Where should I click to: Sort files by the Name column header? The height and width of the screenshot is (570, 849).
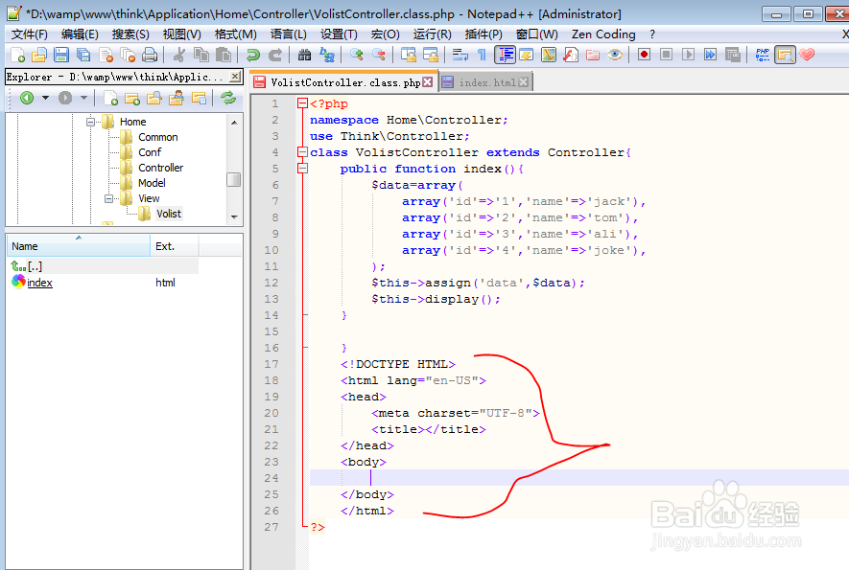click(x=79, y=246)
